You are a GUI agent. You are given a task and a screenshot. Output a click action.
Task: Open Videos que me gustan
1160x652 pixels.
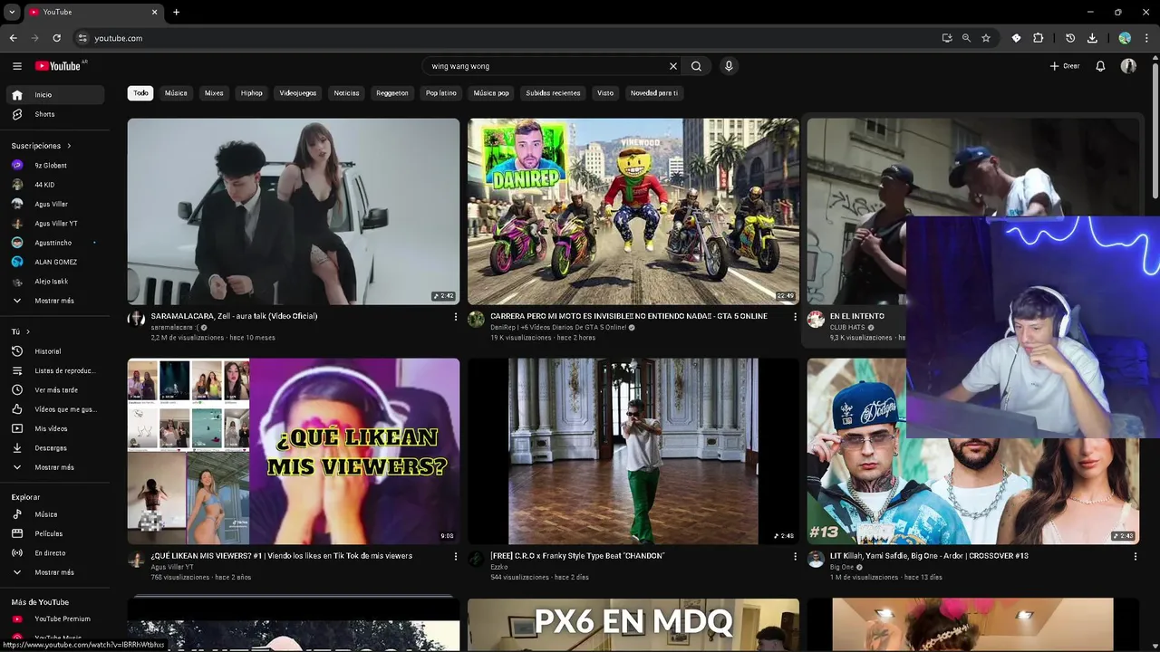coord(55,409)
